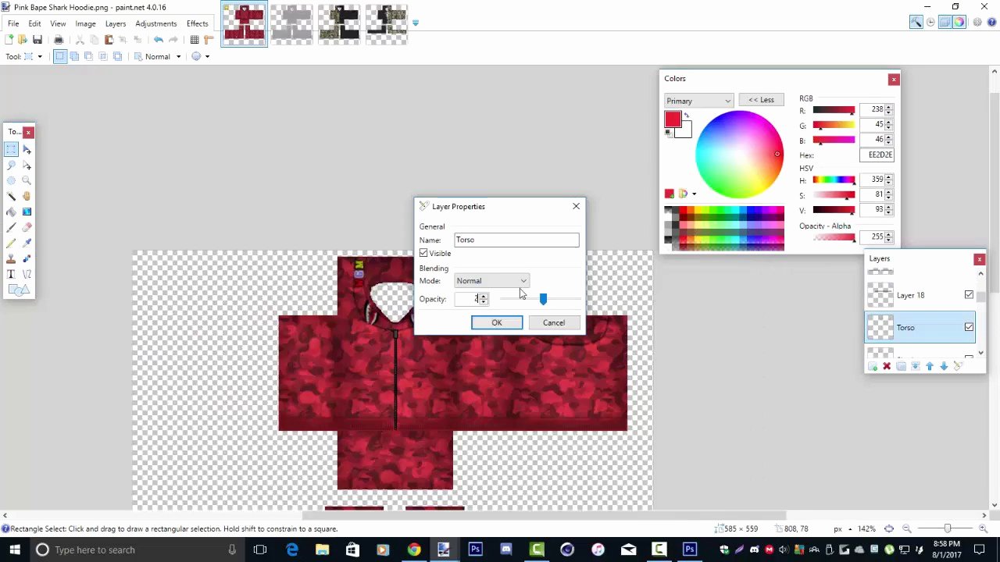The image size is (1000, 562).
Task: Open the Layers menu
Action: [116, 23]
